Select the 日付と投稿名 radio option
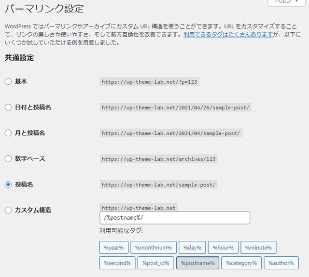Image resolution: width=309 pixels, height=277 pixels. [8, 107]
